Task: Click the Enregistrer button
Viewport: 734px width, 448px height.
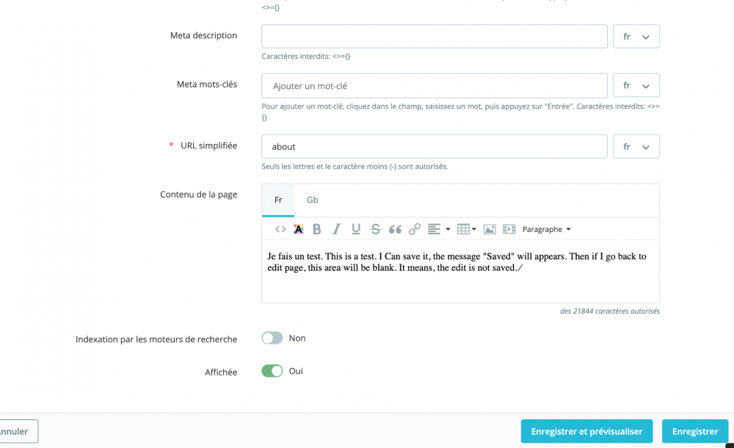Action: 694,431
